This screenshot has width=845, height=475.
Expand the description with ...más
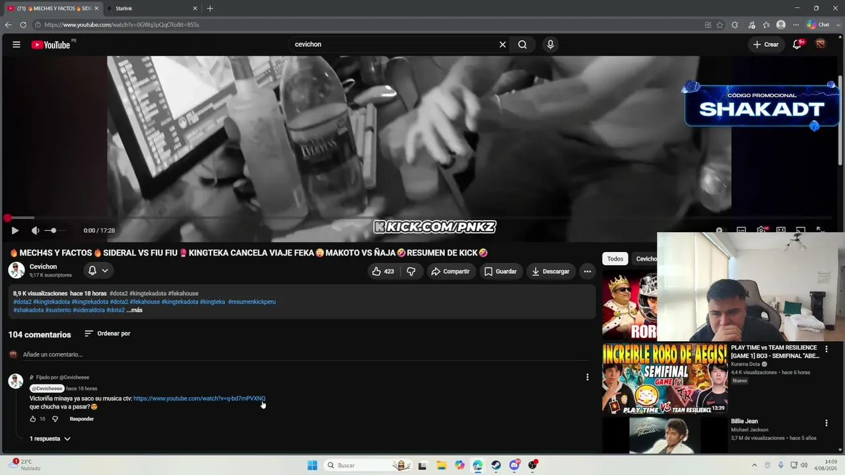tap(135, 310)
